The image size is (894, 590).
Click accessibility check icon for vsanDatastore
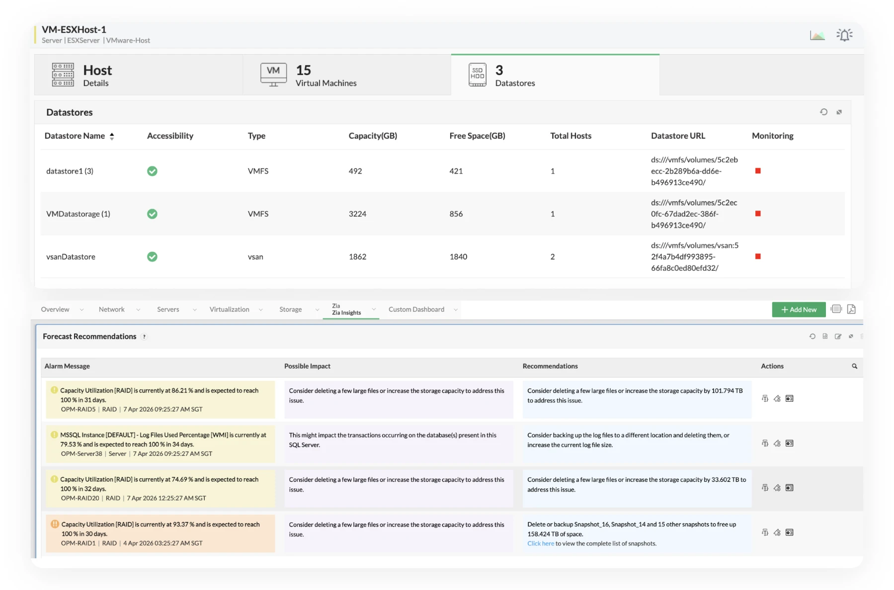point(152,256)
